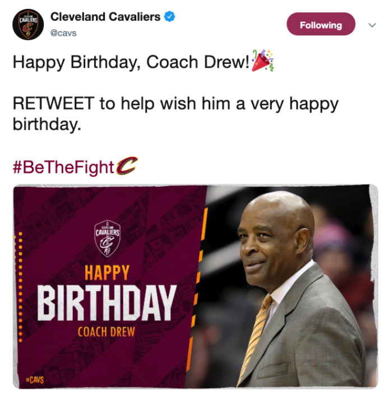
Task: Open the #BeTheFight hashtag
Action: coord(63,167)
